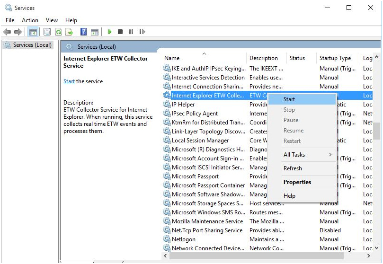Choose Refresh in the context menu
The height and width of the screenshot is (264, 383).
pos(302,168)
